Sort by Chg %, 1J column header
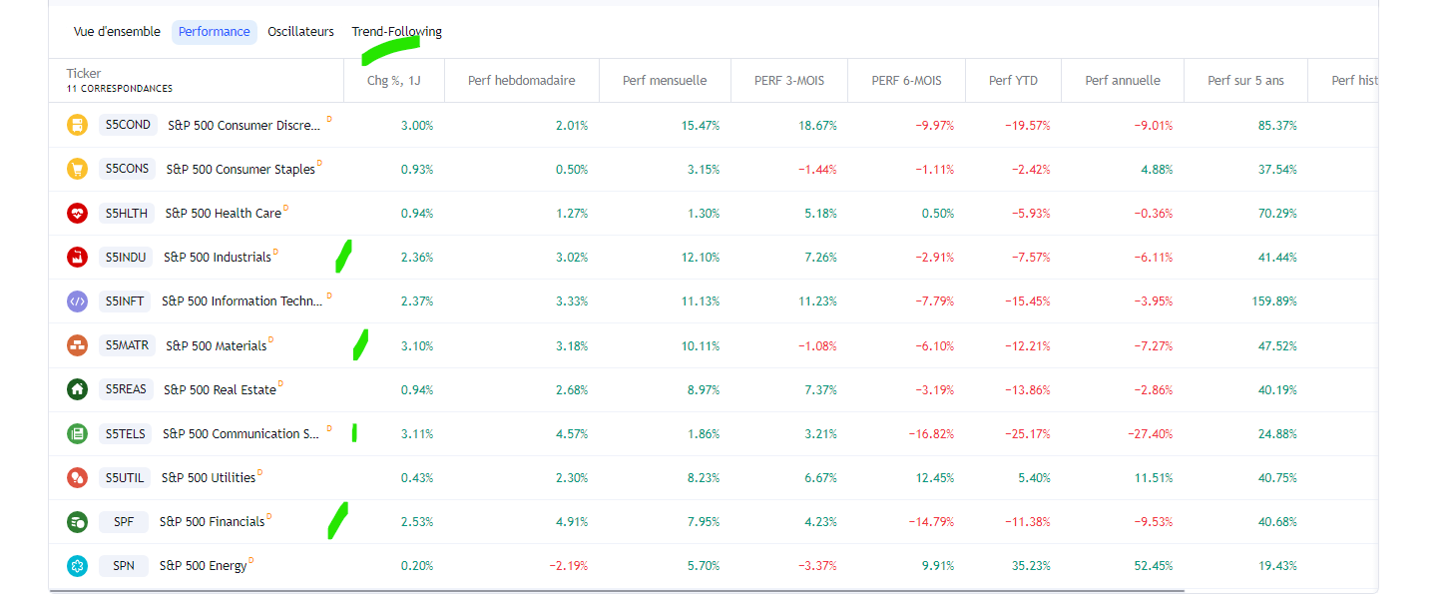 [x=394, y=81]
